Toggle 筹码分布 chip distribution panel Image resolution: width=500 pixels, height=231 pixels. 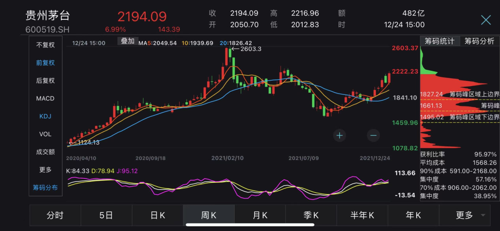45,187
